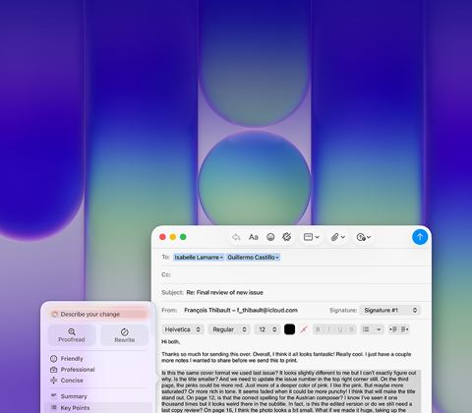Send the email with the blue arrow button

point(420,237)
